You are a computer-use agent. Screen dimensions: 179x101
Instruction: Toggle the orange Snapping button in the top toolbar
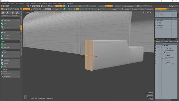[x=109, y=6]
